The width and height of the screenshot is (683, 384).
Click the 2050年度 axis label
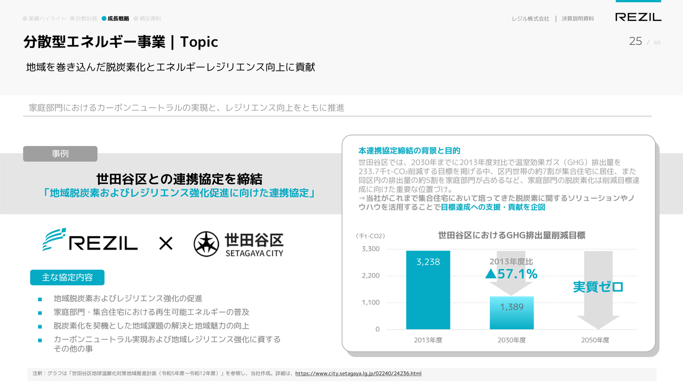tap(595, 340)
